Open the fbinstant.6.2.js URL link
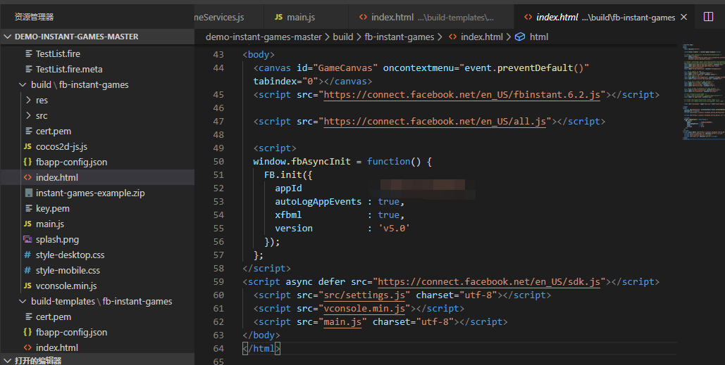Screen dimensions: 725x365 [x=461, y=95]
